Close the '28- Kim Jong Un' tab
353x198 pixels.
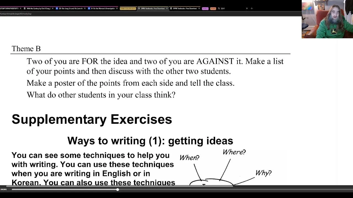tap(85, 9)
